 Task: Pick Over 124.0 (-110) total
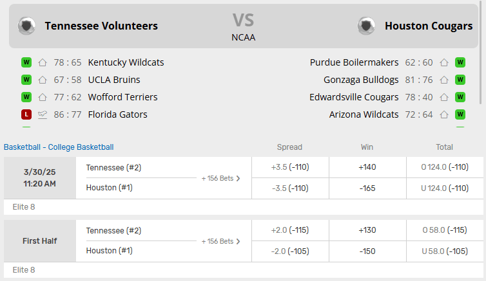tap(445, 167)
